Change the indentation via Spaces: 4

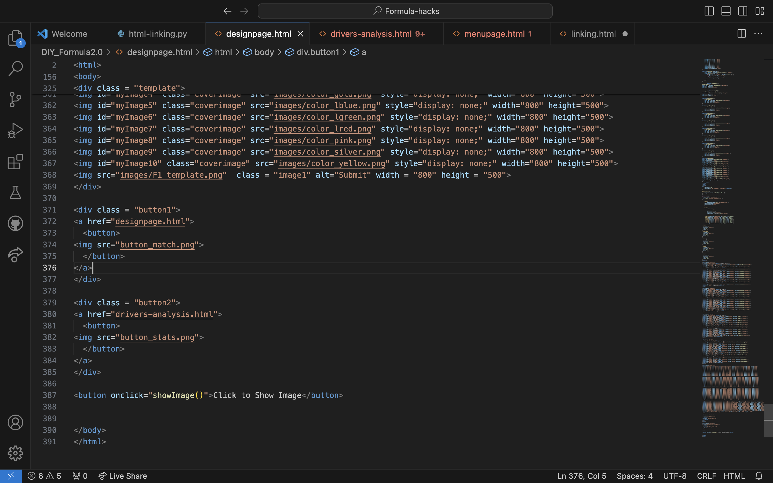[635, 476]
